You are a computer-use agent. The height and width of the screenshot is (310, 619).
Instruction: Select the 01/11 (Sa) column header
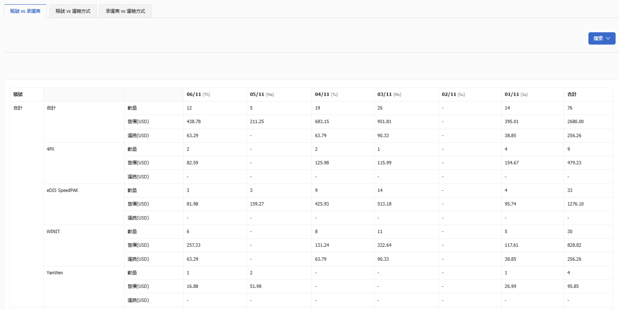pos(516,94)
